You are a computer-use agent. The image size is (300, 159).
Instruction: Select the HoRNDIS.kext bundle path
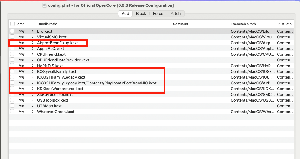50,66
